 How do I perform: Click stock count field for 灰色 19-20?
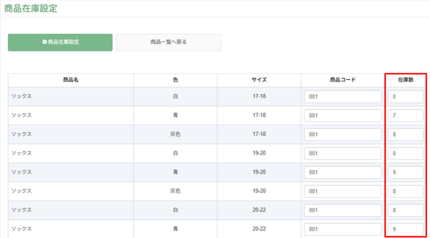405,191
